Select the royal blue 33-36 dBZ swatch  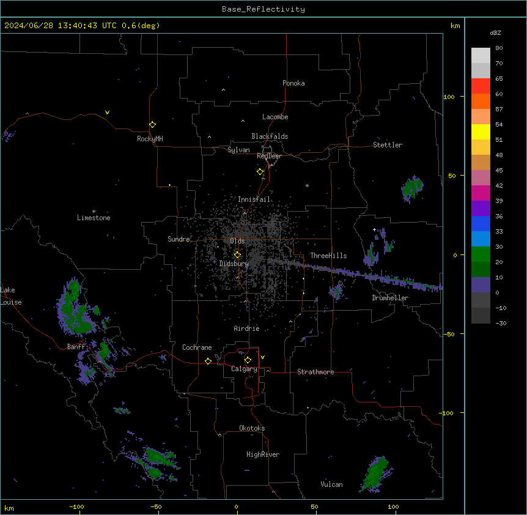[481, 223]
